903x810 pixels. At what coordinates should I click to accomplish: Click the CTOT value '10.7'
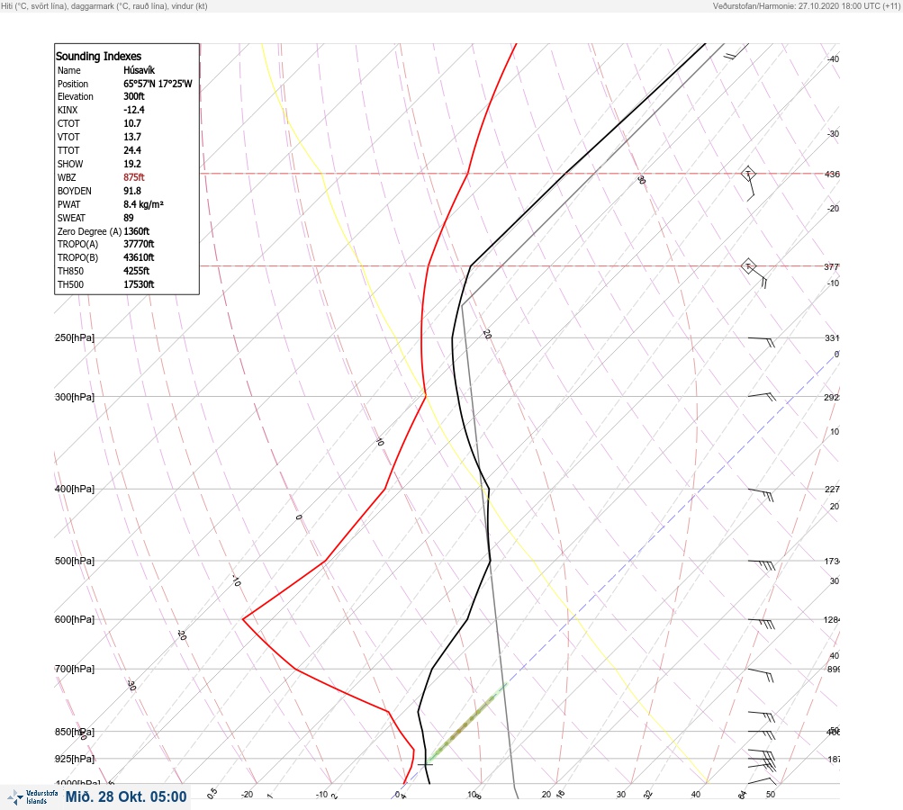tap(131, 123)
